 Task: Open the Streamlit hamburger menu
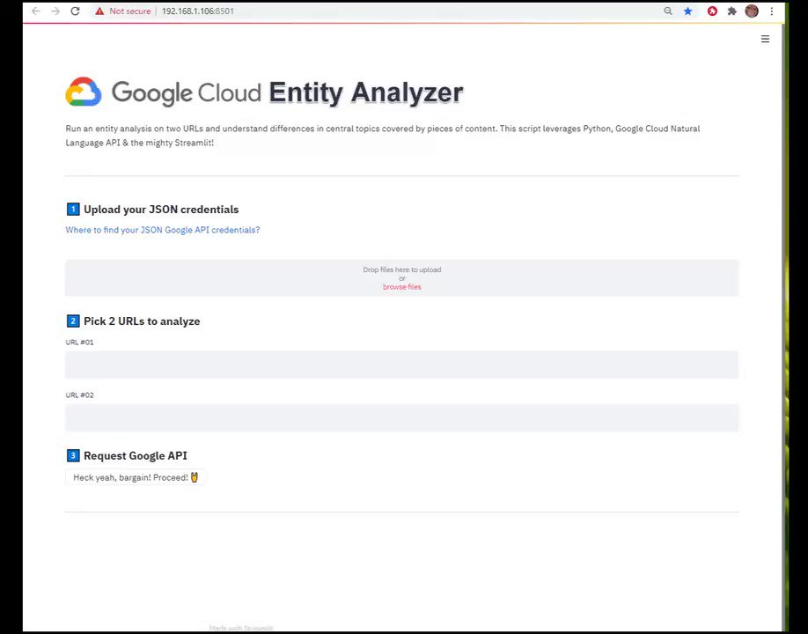tap(765, 39)
